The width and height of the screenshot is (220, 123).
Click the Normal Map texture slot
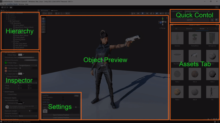click(x=6, y=68)
